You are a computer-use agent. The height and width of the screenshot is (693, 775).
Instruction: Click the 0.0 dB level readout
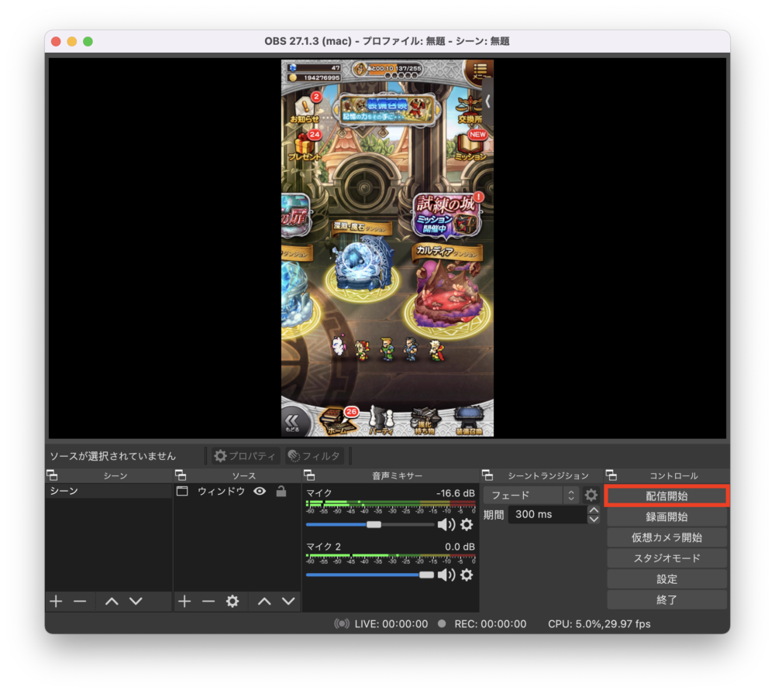click(x=460, y=547)
